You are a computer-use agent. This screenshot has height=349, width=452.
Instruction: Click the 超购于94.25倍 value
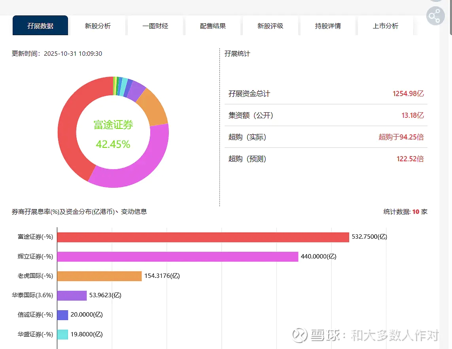coord(401,137)
